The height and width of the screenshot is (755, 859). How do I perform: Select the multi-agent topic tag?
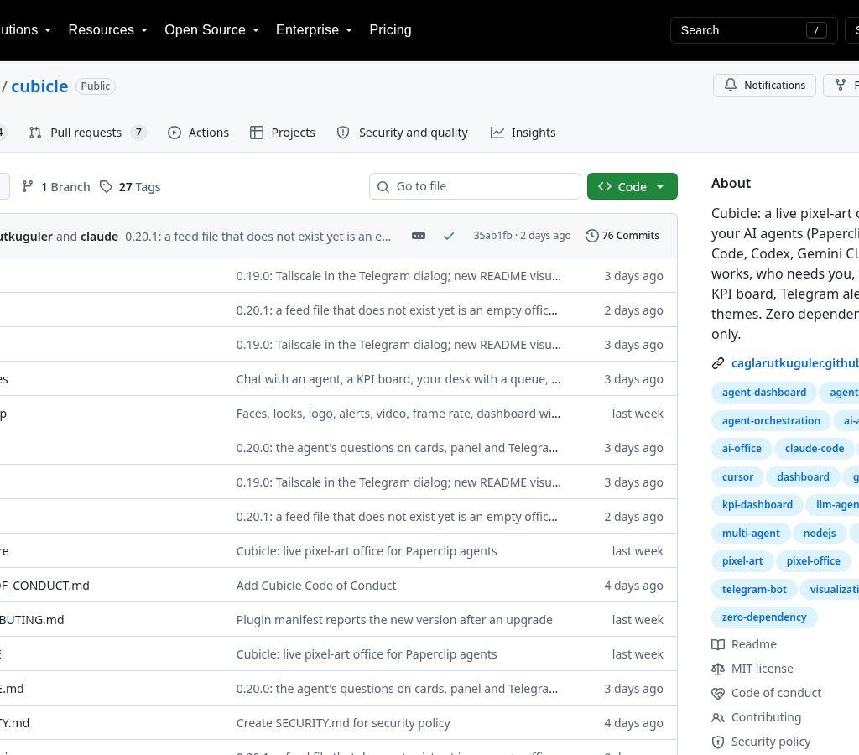[751, 533]
